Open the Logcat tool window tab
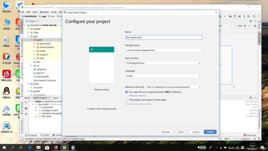The image size is (268, 151). pos(31,135)
